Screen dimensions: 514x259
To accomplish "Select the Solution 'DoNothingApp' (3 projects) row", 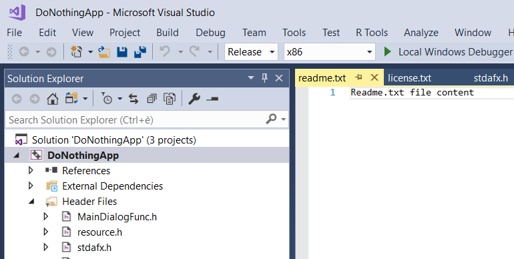I will point(147,140).
